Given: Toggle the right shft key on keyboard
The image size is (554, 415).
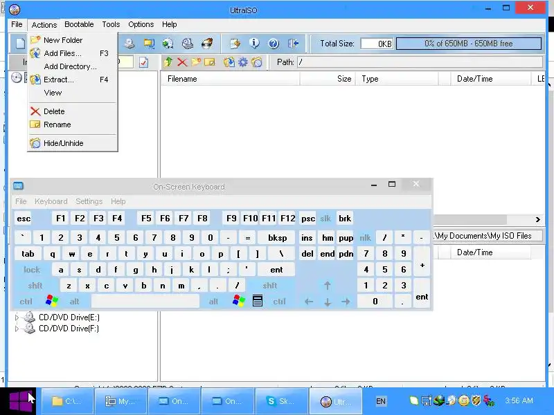Looking at the screenshot, I should point(270,286).
